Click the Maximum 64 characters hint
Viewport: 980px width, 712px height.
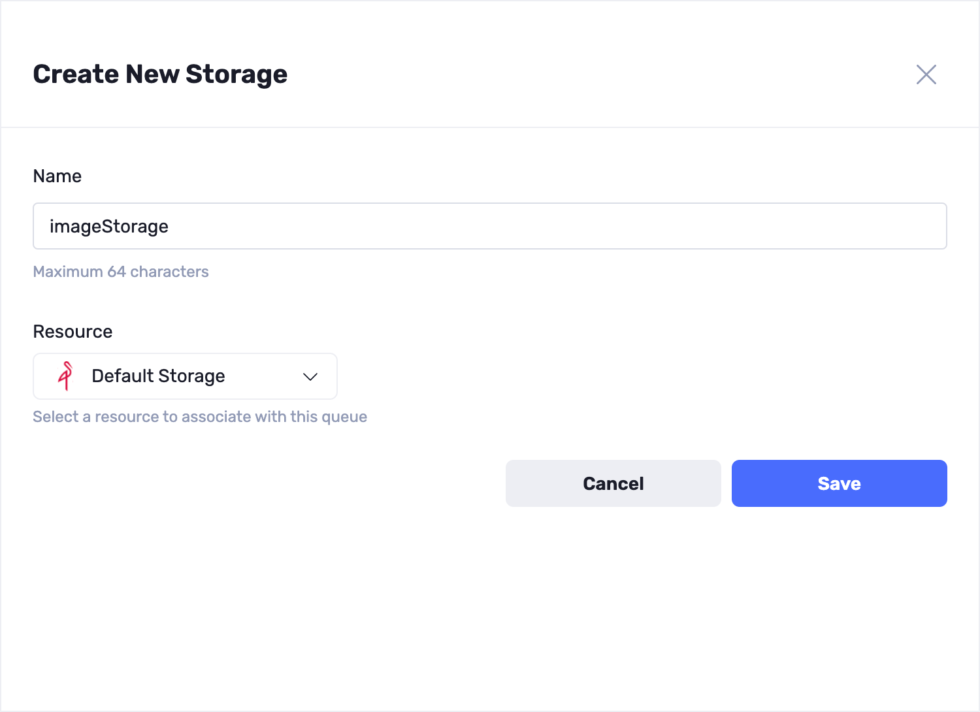click(x=121, y=272)
